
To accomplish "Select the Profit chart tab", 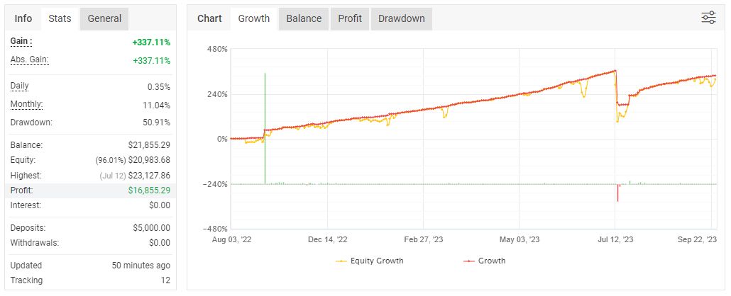I will click(350, 18).
